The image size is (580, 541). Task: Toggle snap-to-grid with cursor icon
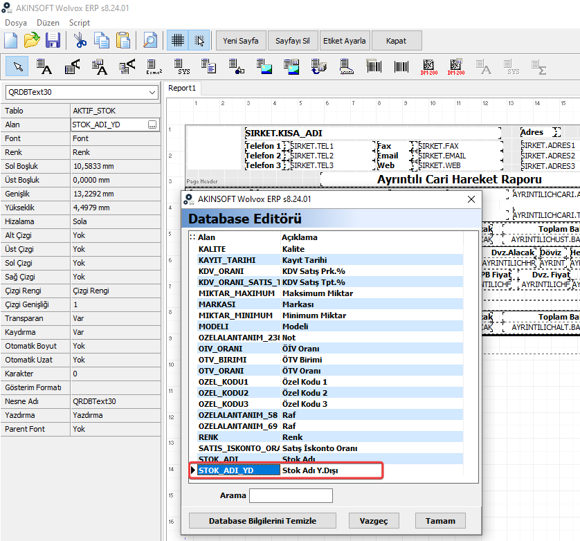(199, 40)
